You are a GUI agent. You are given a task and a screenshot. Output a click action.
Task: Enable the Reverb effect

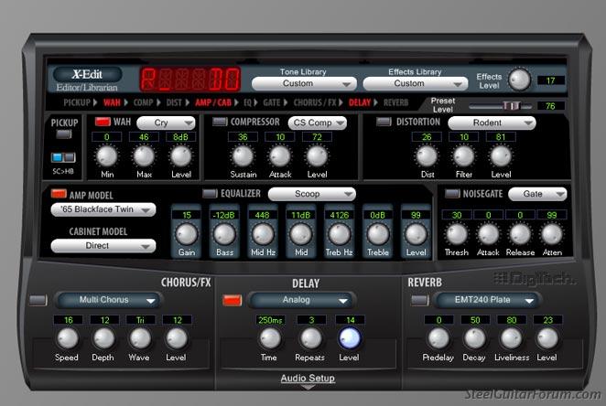tap(420, 300)
